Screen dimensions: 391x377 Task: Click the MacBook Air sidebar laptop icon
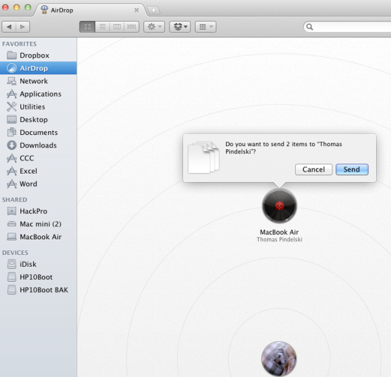12,237
